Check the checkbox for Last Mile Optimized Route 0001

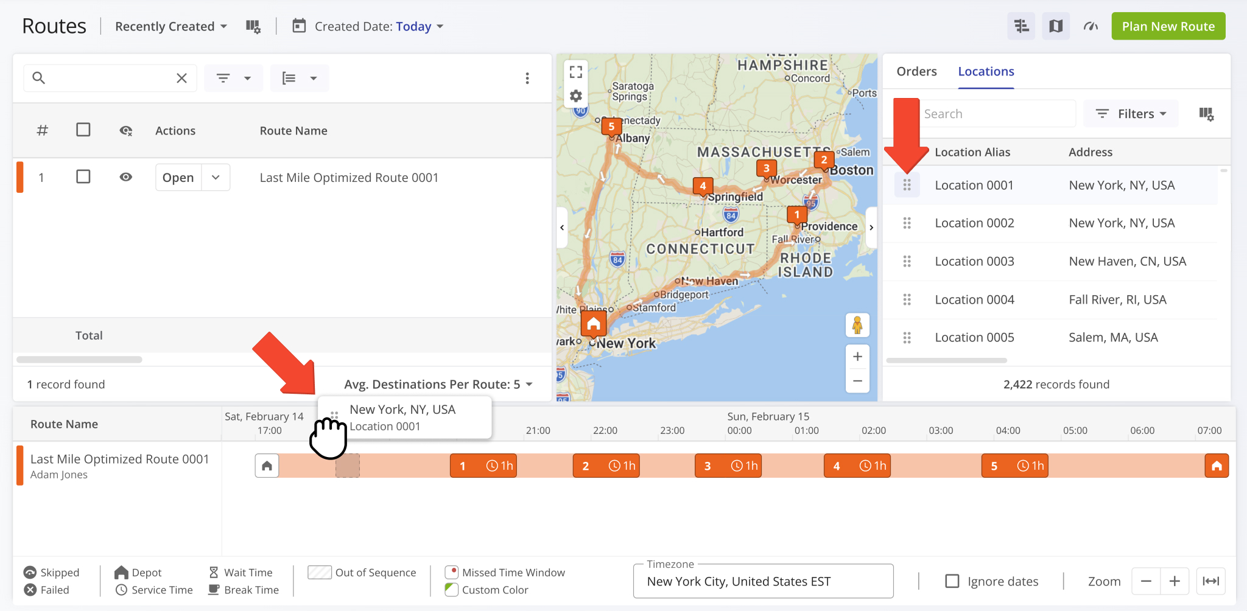(83, 176)
